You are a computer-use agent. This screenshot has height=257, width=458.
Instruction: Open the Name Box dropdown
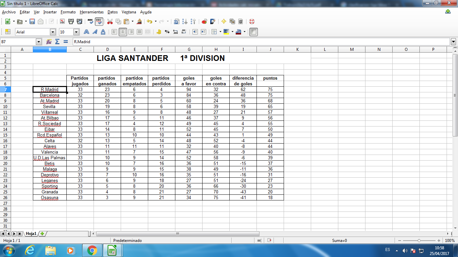pyautogui.click(x=39, y=42)
